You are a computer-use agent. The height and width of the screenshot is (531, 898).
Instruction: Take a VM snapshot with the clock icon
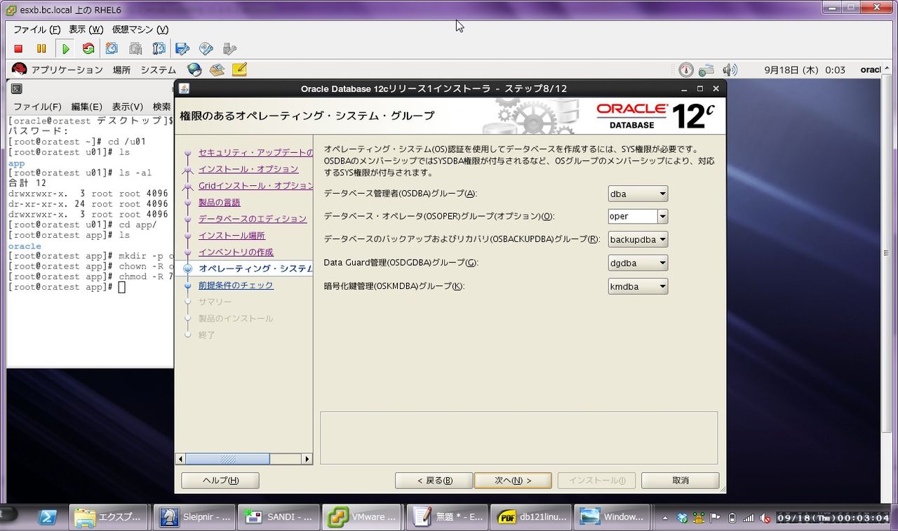click(112, 48)
